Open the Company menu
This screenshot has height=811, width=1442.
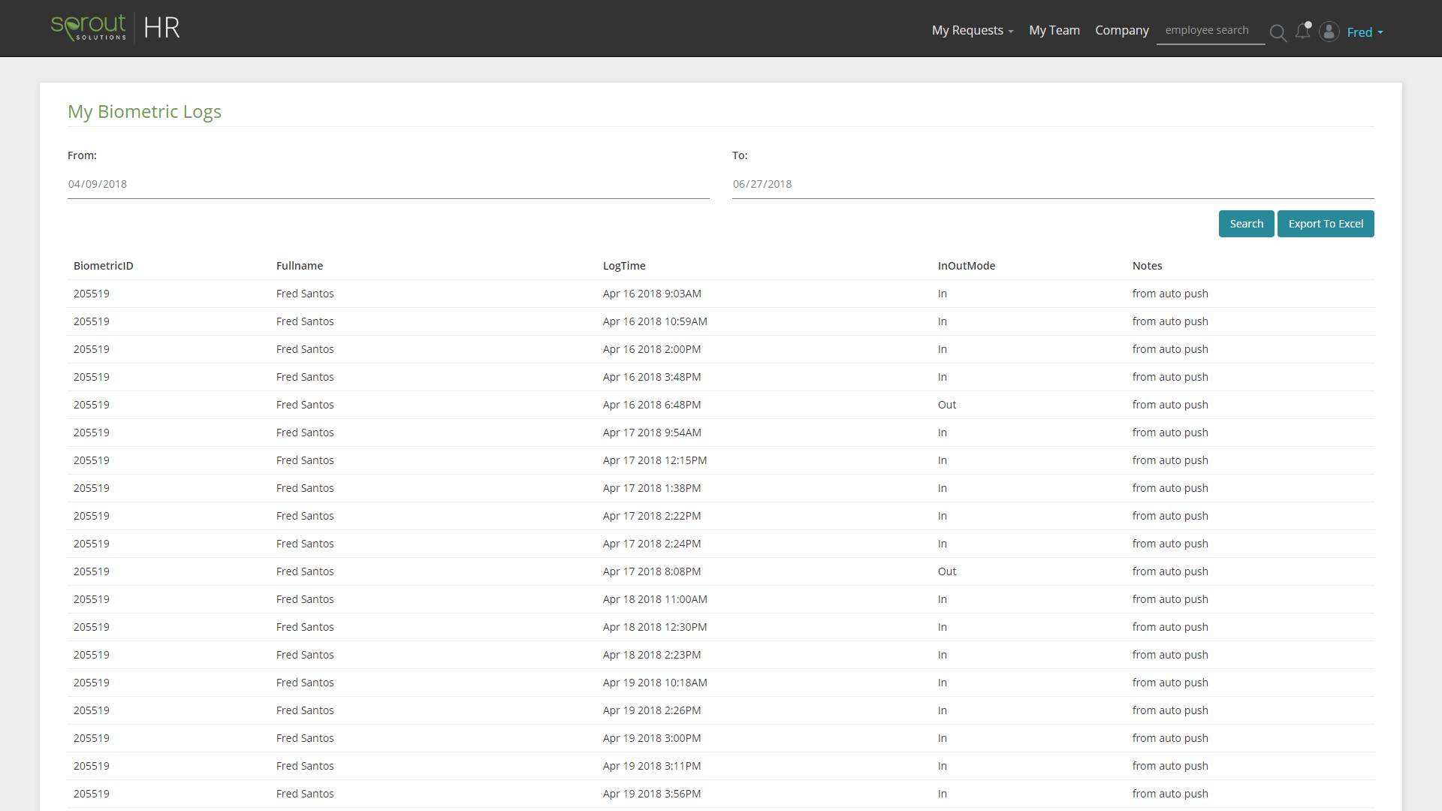(x=1121, y=31)
